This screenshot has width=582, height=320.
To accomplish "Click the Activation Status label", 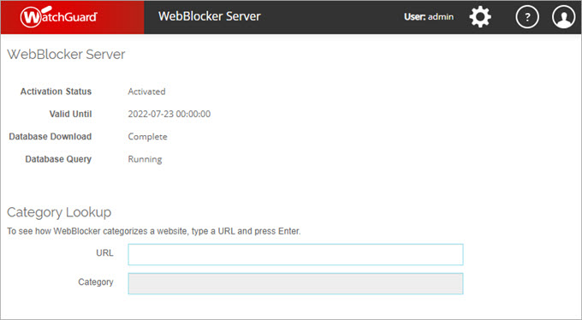I will (56, 92).
